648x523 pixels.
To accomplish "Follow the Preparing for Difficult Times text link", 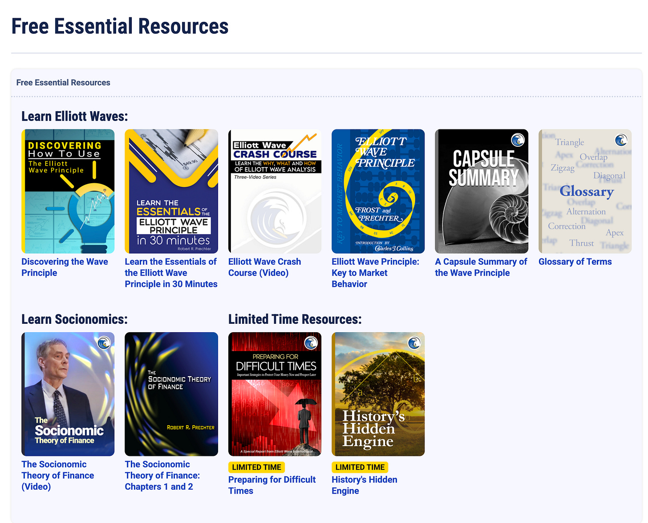I will [272, 485].
